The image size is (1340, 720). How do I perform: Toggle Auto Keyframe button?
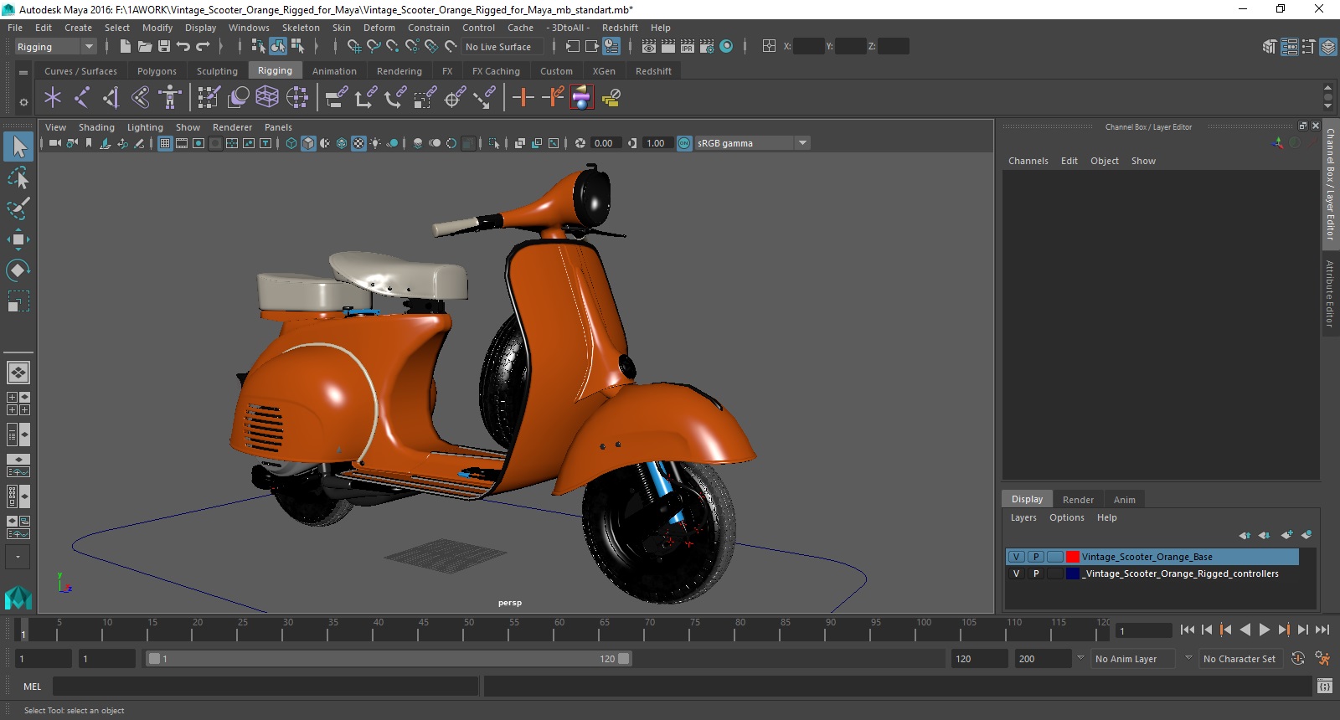pyautogui.click(x=1298, y=659)
